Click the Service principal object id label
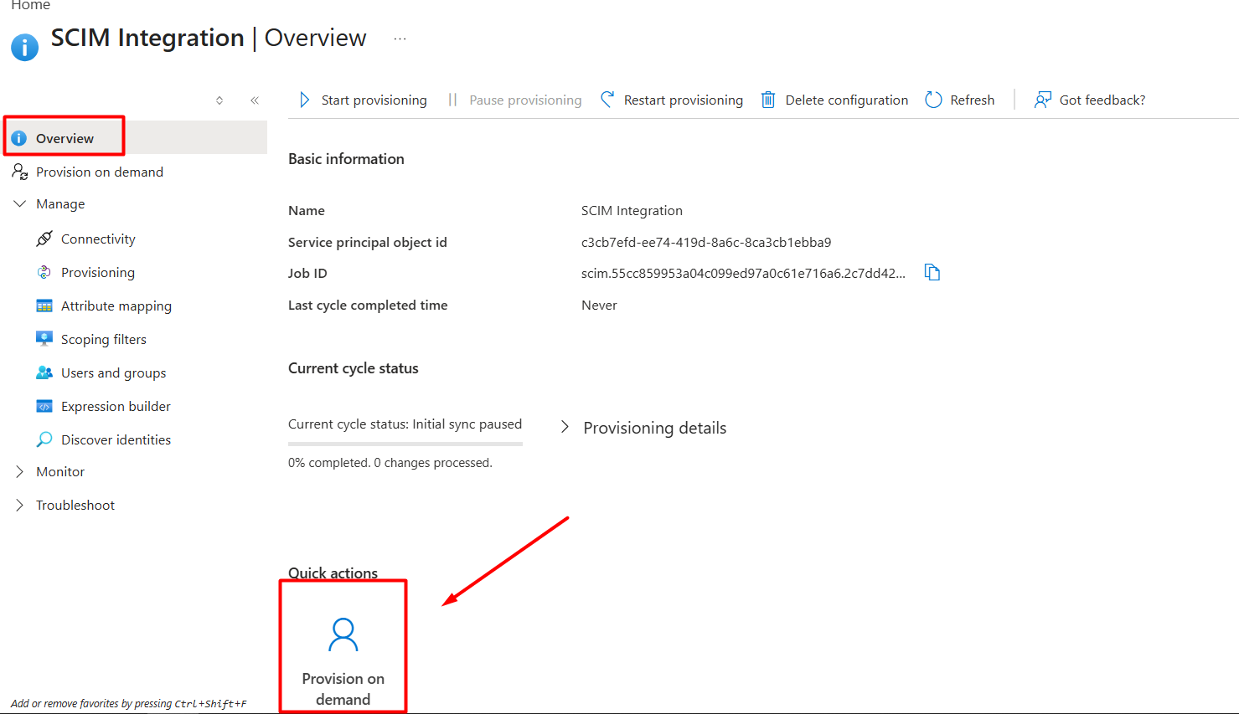The height and width of the screenshot is (714, 1239). tap(368, 242)
